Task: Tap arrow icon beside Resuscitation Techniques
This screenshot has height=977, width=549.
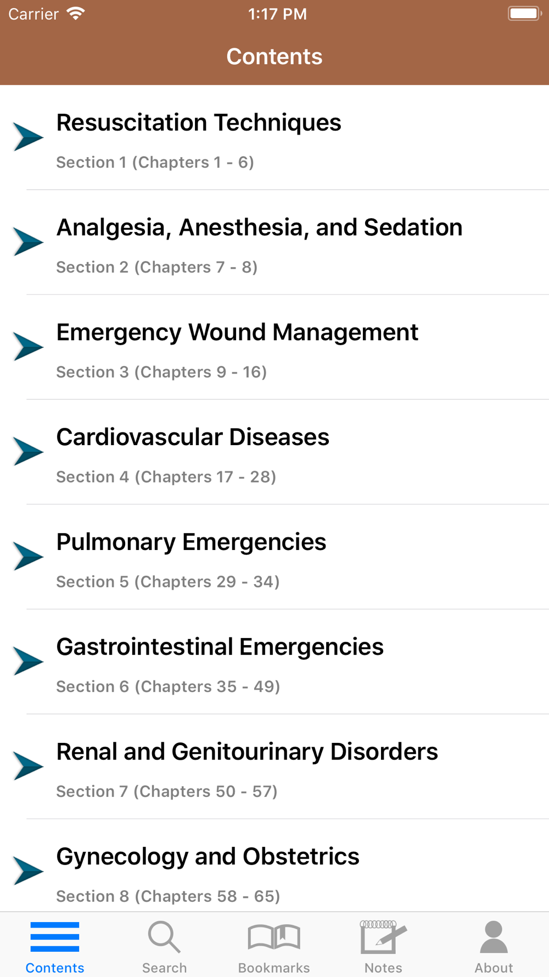Action: tap(28, 137)
